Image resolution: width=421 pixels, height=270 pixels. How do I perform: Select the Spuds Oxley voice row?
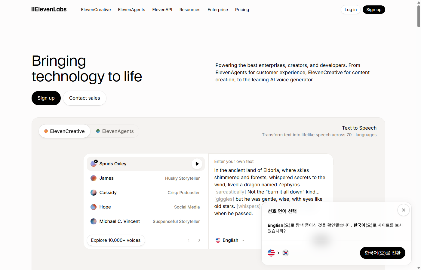pos(146,164)
